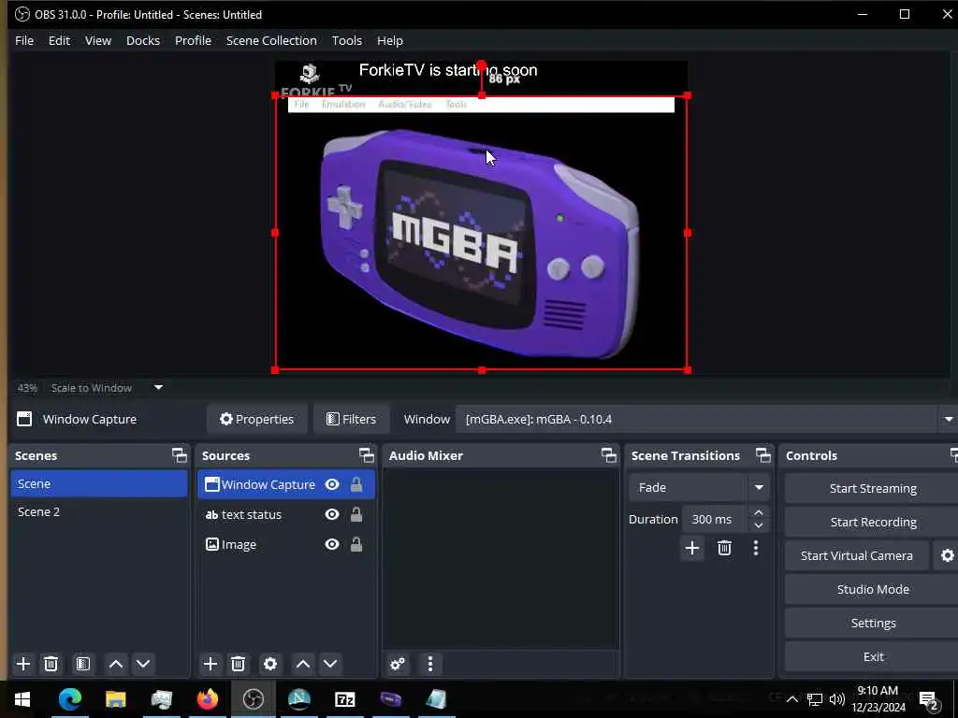The width and height of the screenshot is (958, 718).
Task: Open source properties gear in Sources dock
Action: pyautogui.click(x=270, y=664)
